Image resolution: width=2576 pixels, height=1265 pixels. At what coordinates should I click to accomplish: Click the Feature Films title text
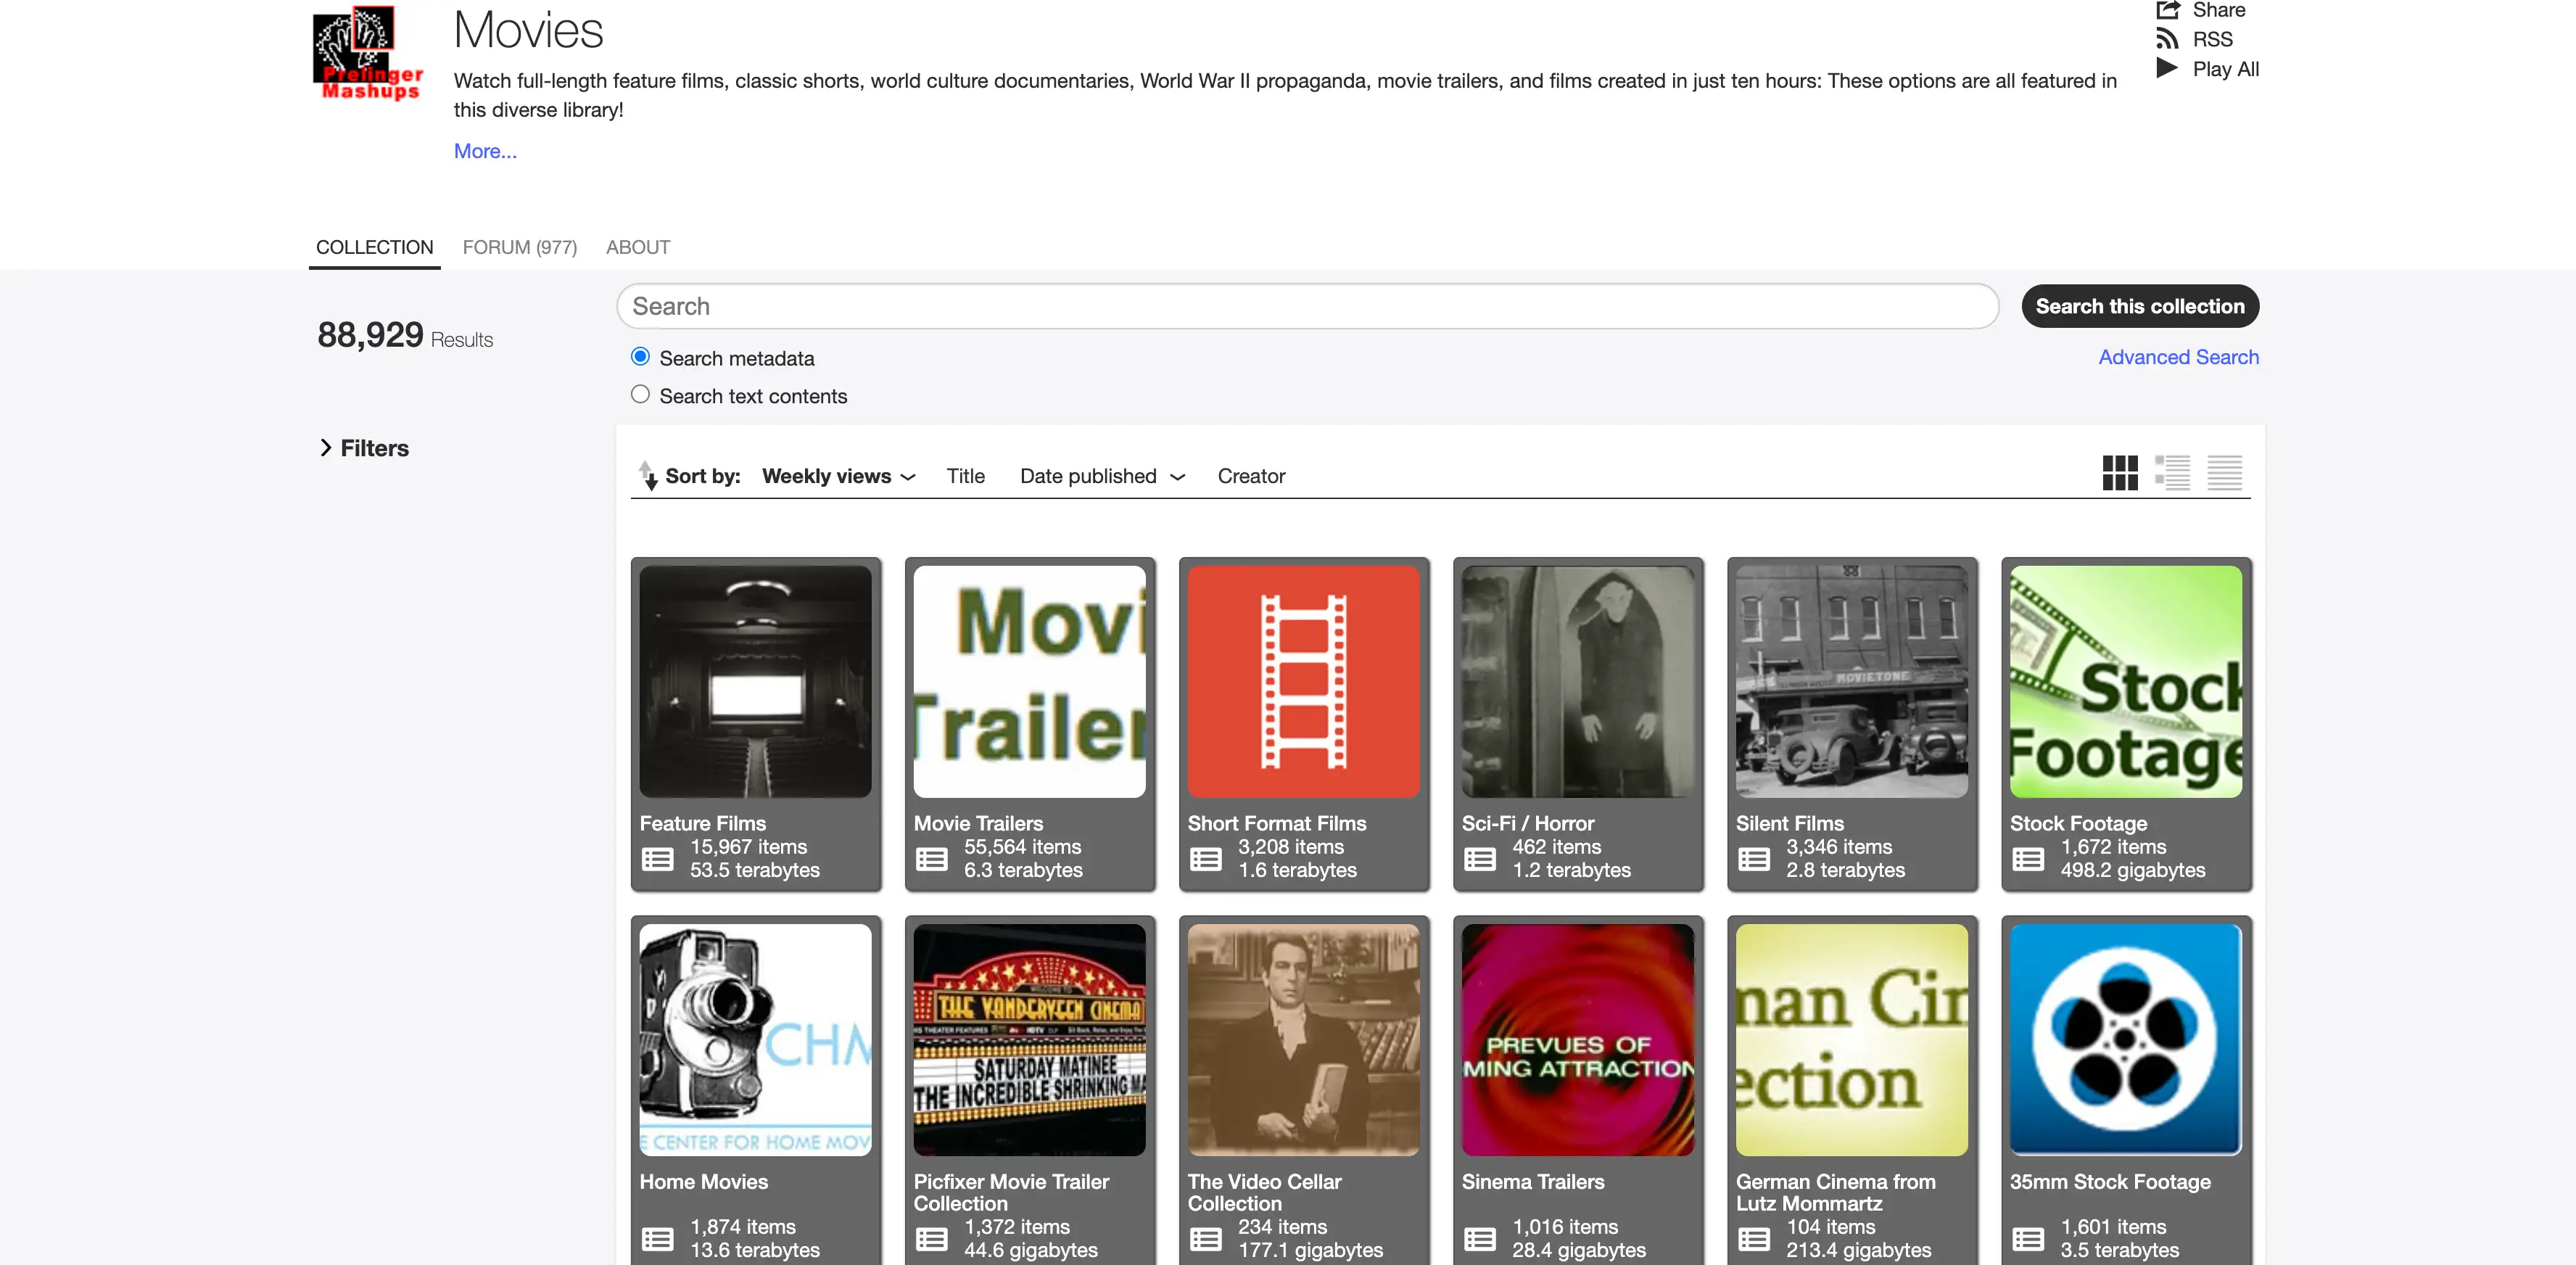702,823
